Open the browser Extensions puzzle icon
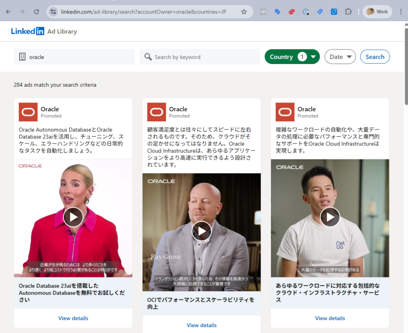Screen dimensions: 408x333 348,12
